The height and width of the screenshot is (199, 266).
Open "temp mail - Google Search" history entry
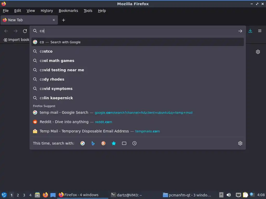pos(138,112)
